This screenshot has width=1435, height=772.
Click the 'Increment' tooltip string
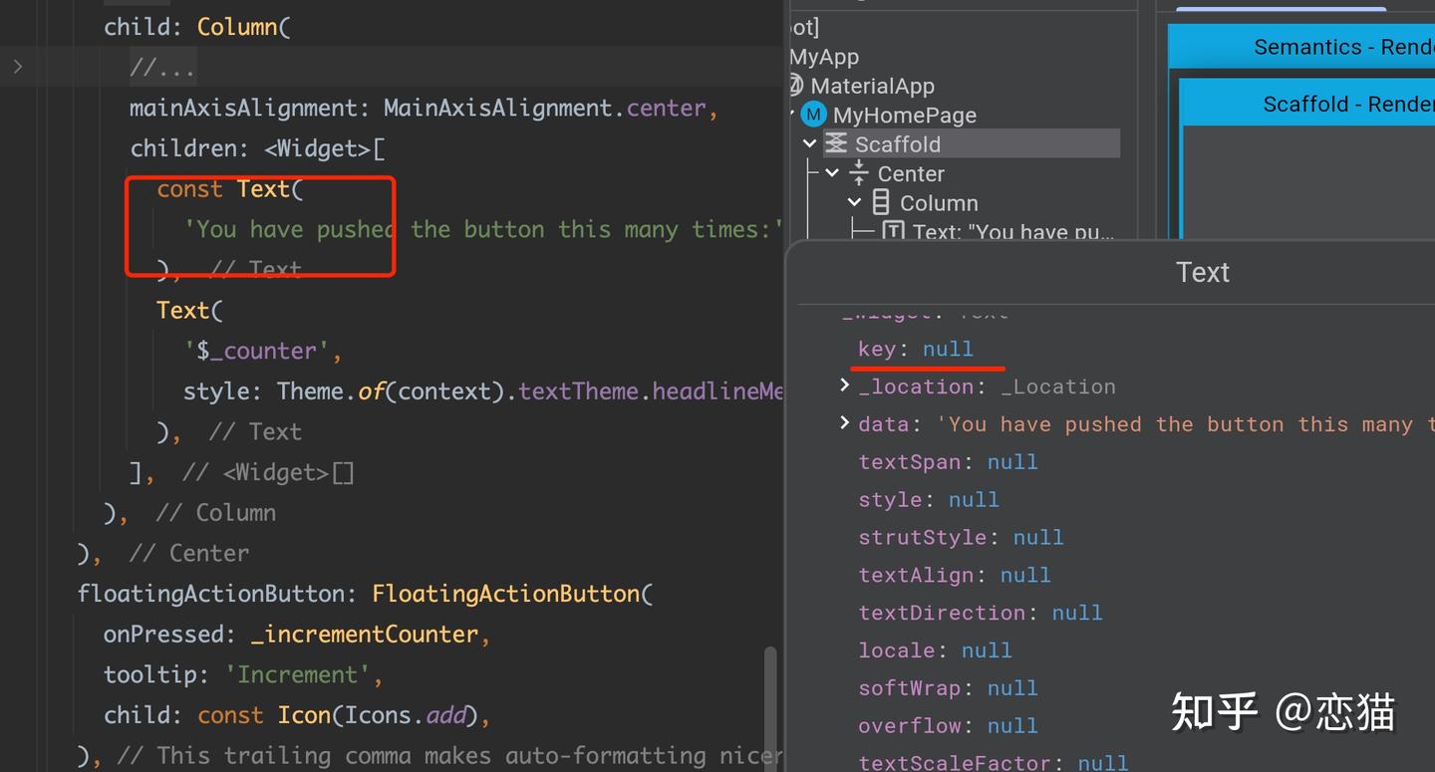tap(297, 675)
